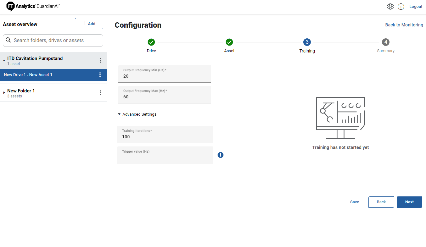Focus the Training Iterations field

165,137
